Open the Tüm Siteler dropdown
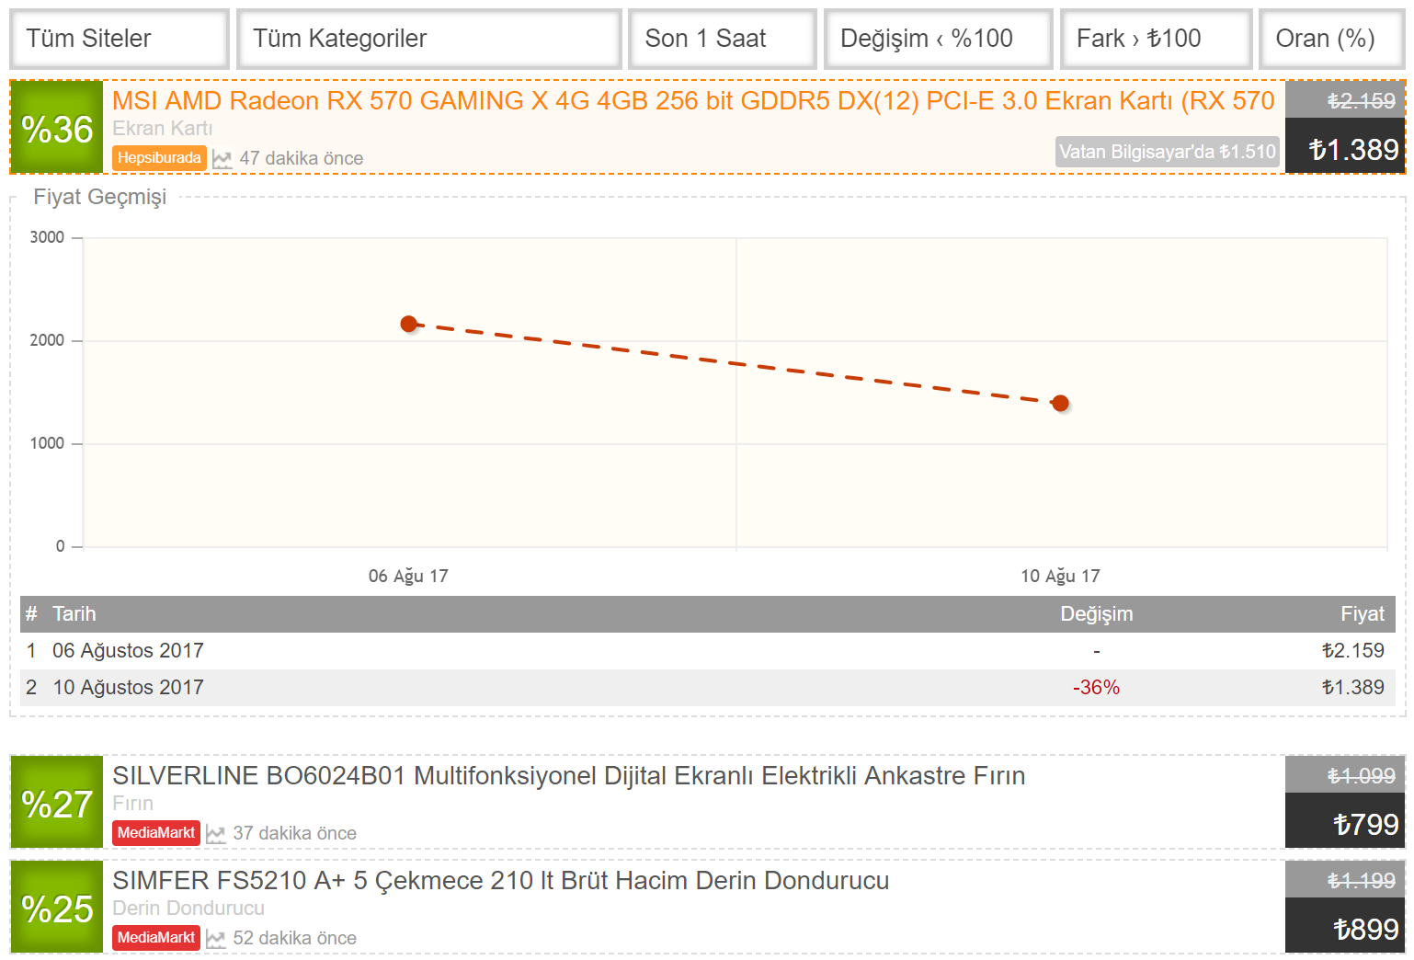 120,39
